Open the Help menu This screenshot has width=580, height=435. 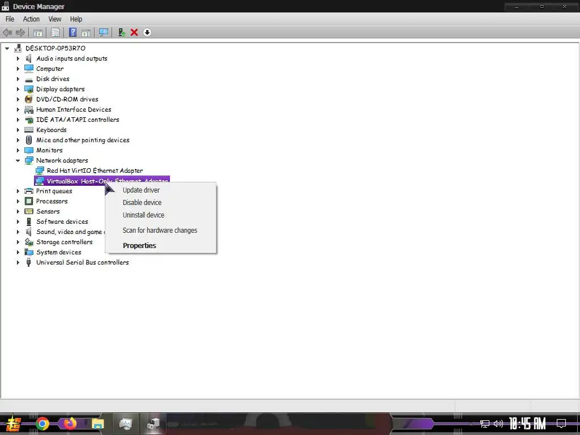point(76,19)
